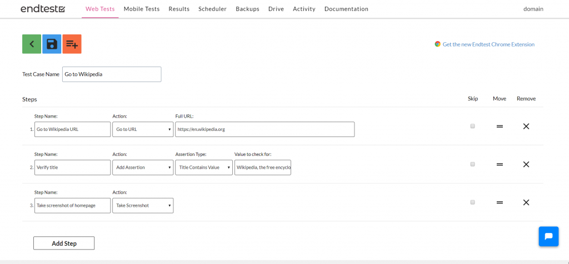Edit the Go to Wikipedia URL step name field
This screenshot has width=569, height=264.
pos(73,129)
